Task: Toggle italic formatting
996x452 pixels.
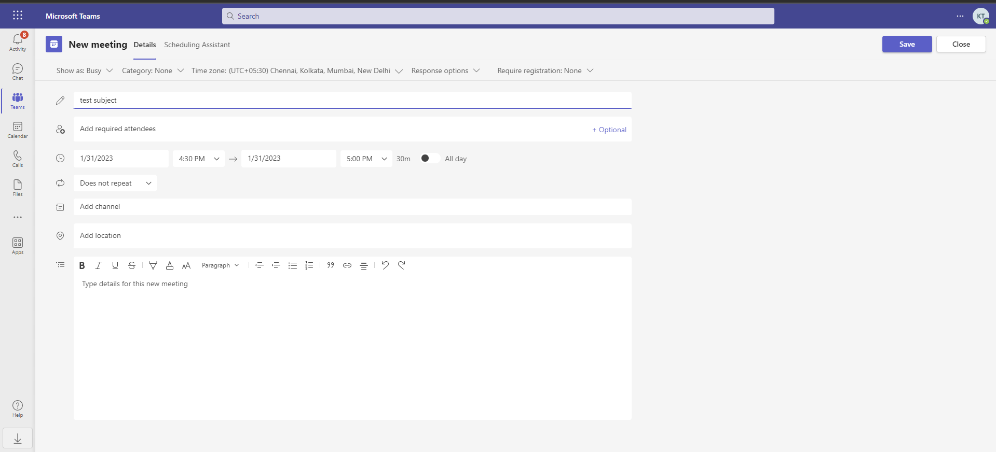Action: [x=99, y=265]
